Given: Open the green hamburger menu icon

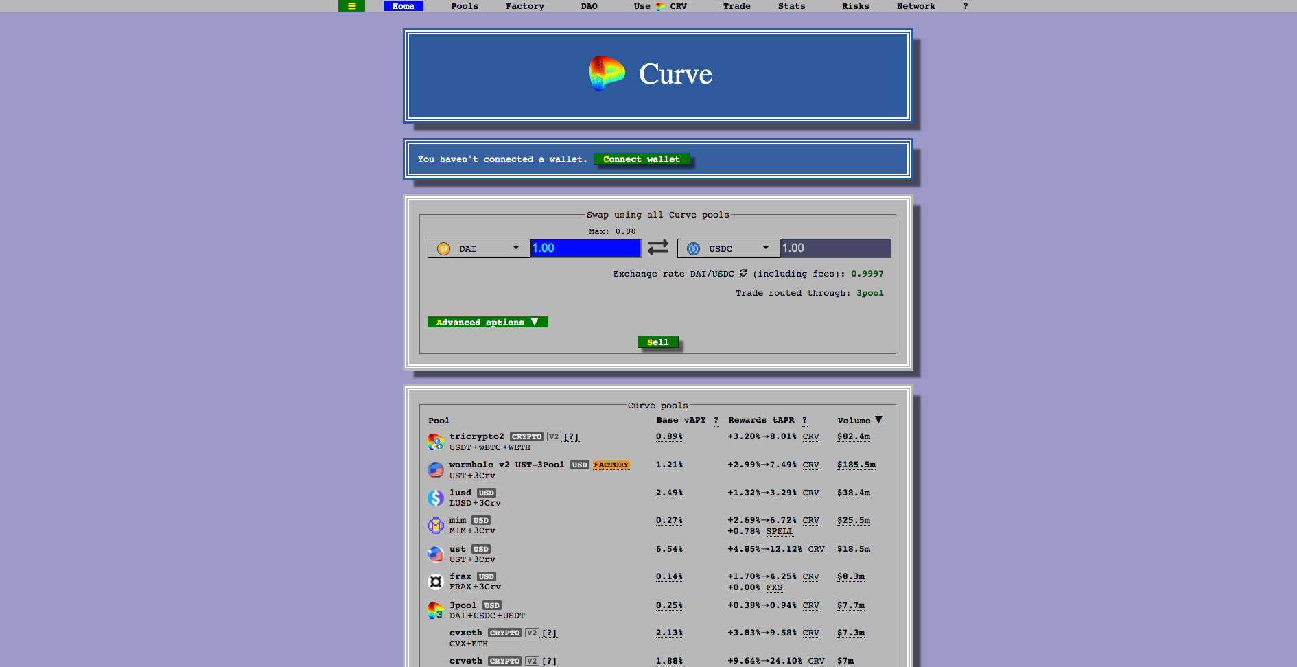Looking at the screenshot, I should [351, 6].
